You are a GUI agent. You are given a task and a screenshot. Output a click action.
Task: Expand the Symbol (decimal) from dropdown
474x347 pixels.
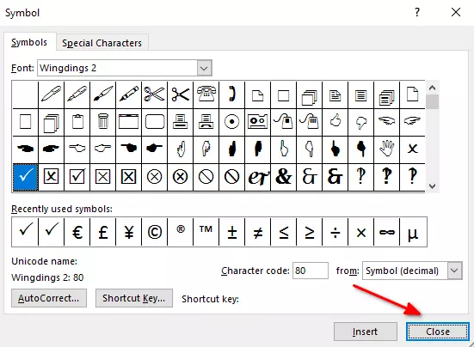(x=454, y=271)
